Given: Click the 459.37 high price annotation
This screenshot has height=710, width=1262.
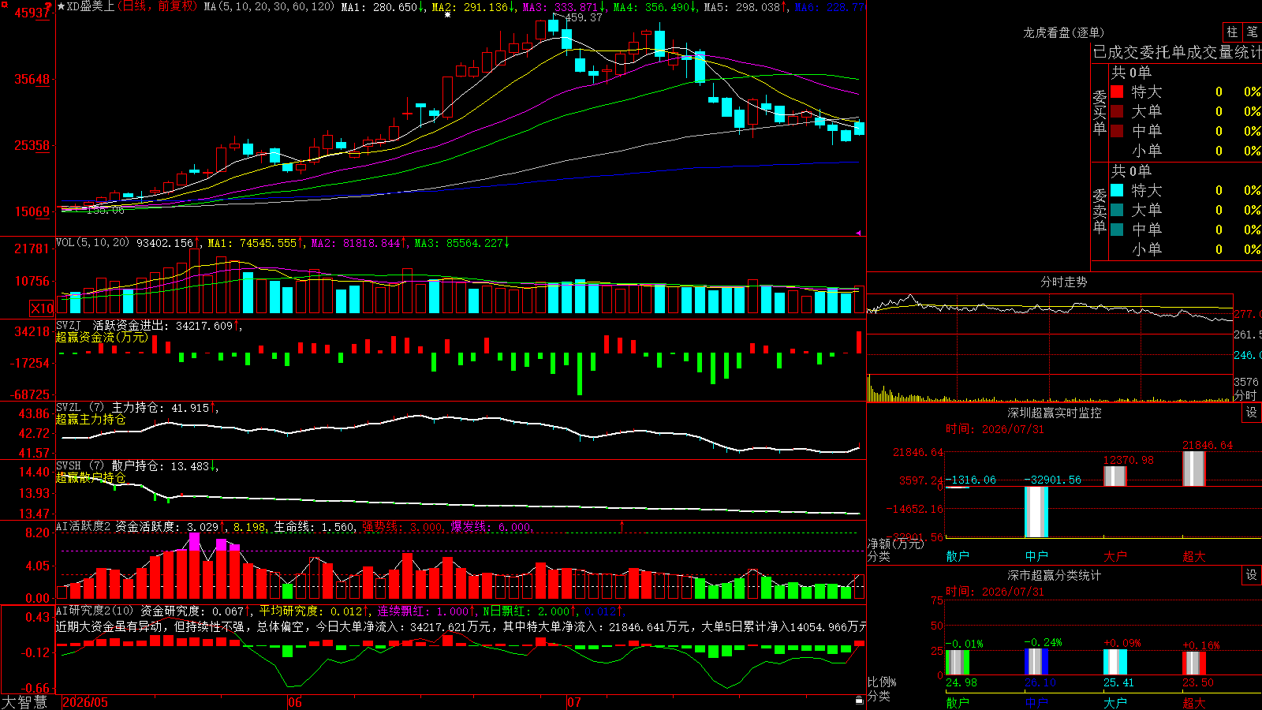Looking at the screenshot, I should 584,17.
